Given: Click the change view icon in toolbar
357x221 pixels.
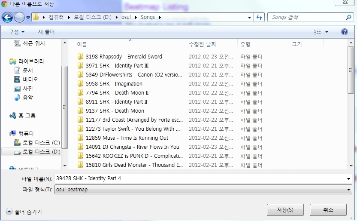Looking at the screenshot, I should 318,32.
